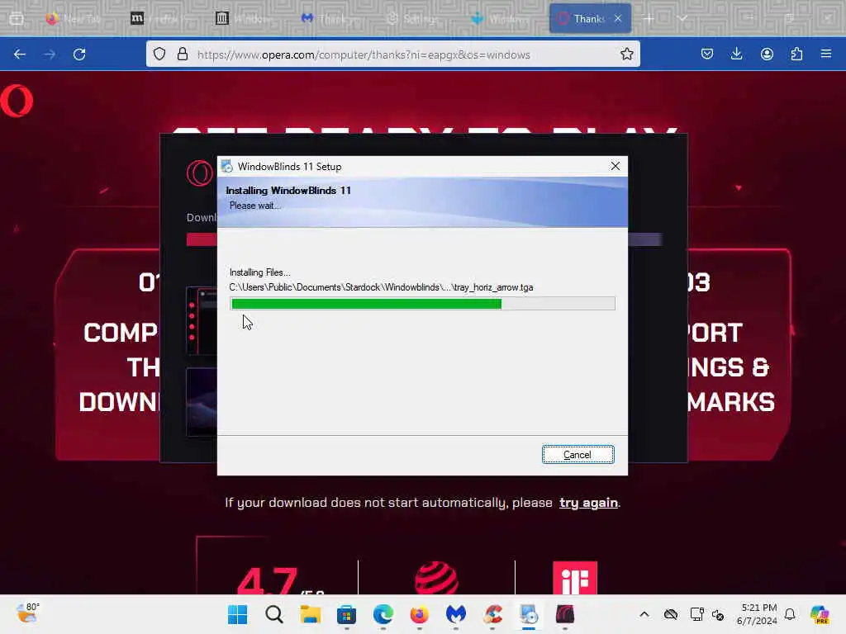Go forward in browser history
The height and width of the screenshot is (634, 846).
pos(50,54)
